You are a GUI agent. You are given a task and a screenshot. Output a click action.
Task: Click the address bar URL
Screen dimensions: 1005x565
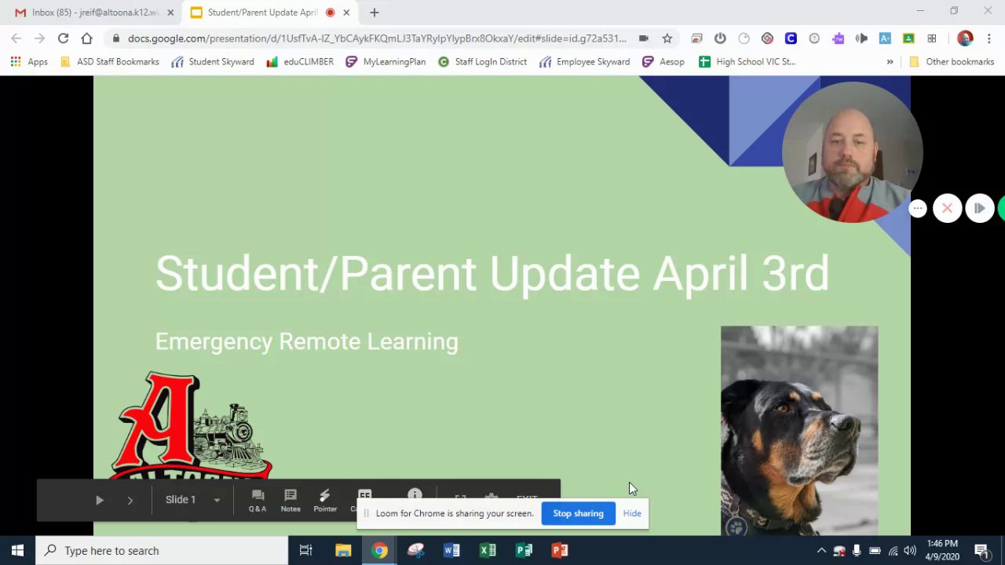pyautogui.click(x=377, y=38)
